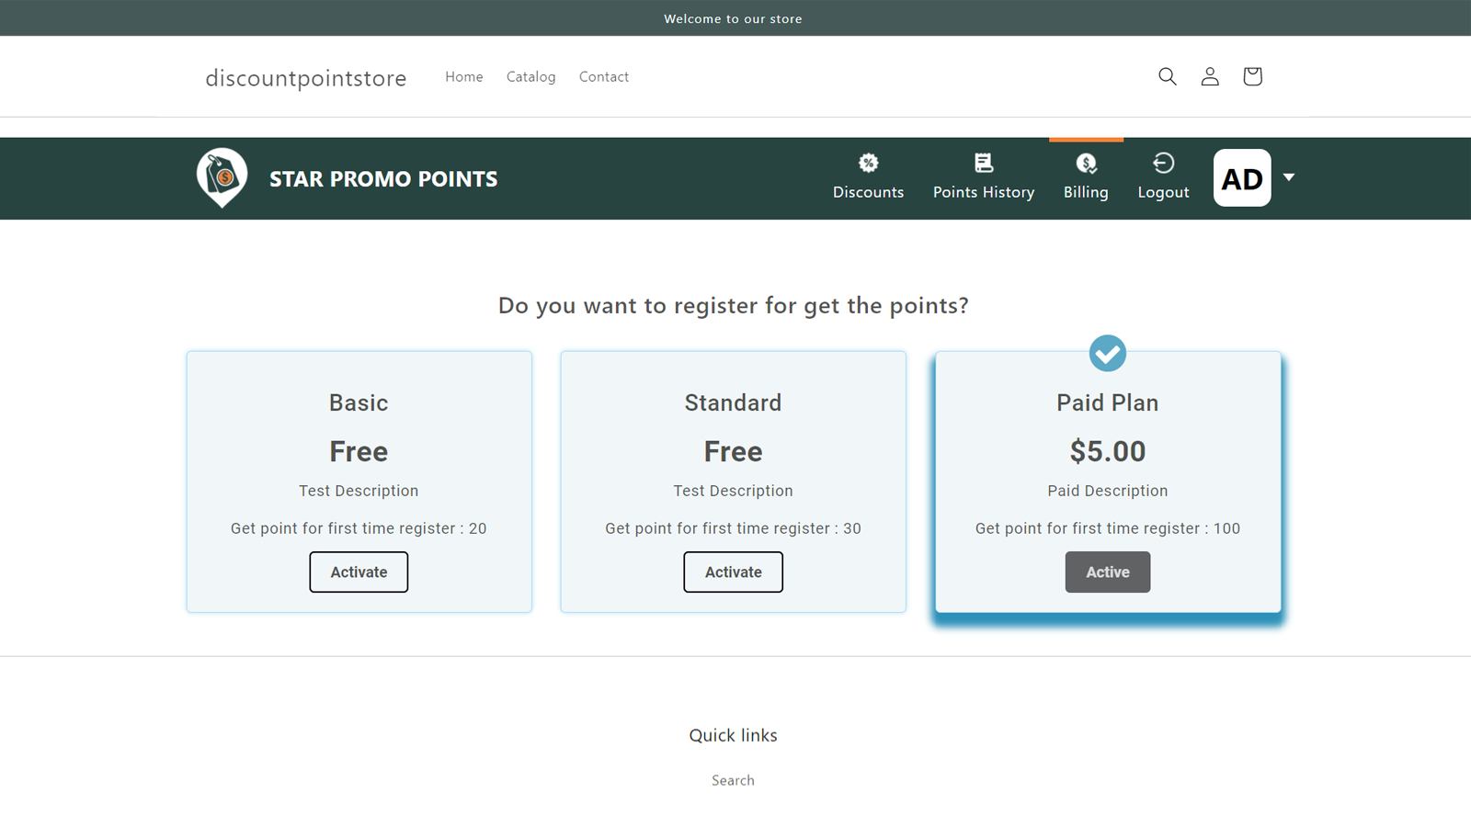Click the AD user avatar

1242,178
